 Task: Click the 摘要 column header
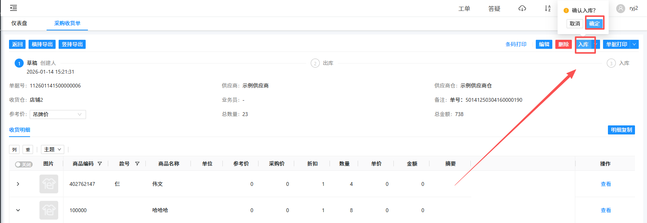click(x=450, y=164)
